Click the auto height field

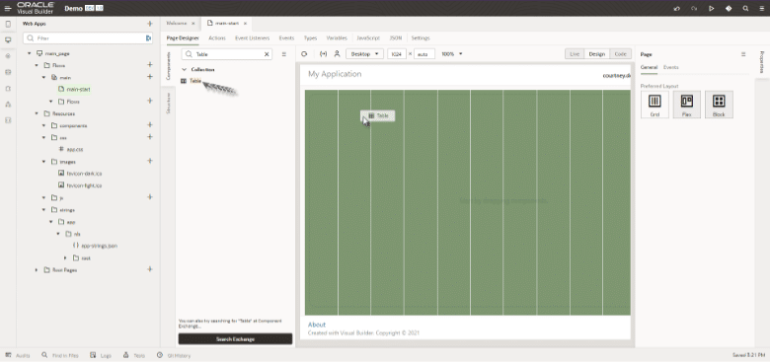click(x=424, y=54)
